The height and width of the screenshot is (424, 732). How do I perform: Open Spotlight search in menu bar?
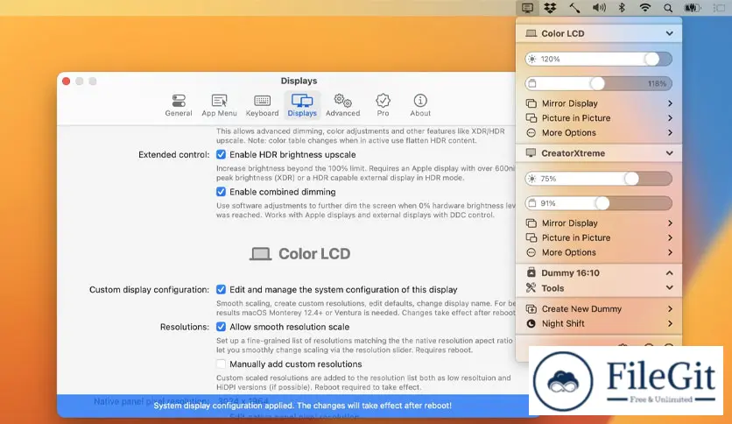(668, 8)
